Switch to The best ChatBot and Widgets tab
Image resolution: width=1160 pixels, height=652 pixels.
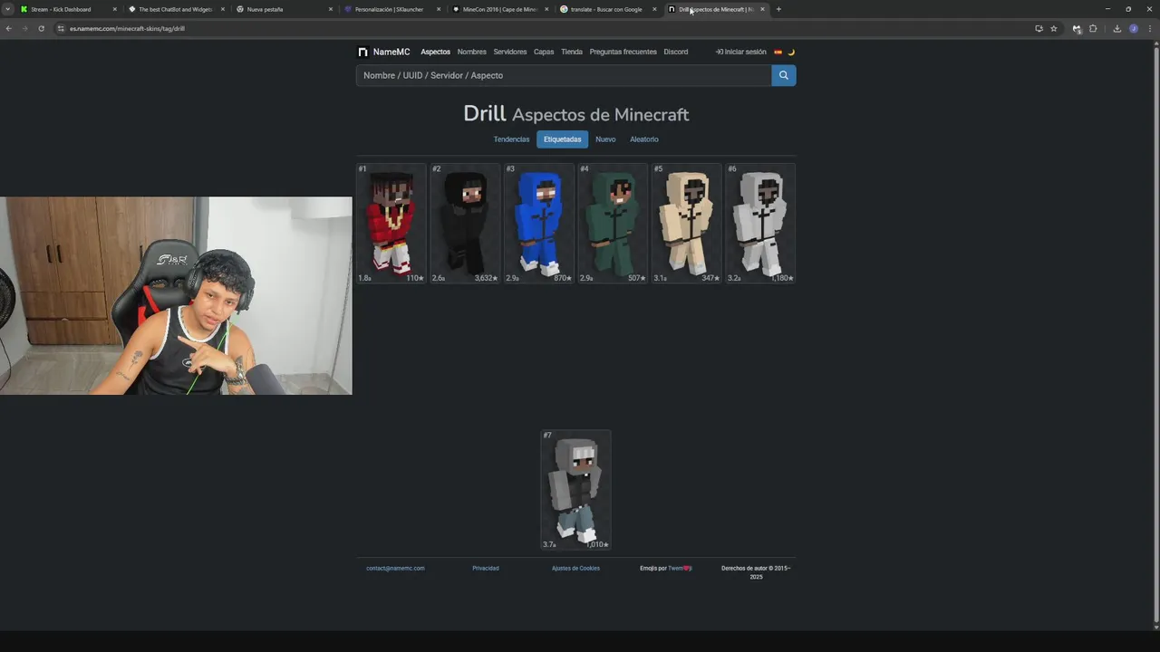point(176,9)
